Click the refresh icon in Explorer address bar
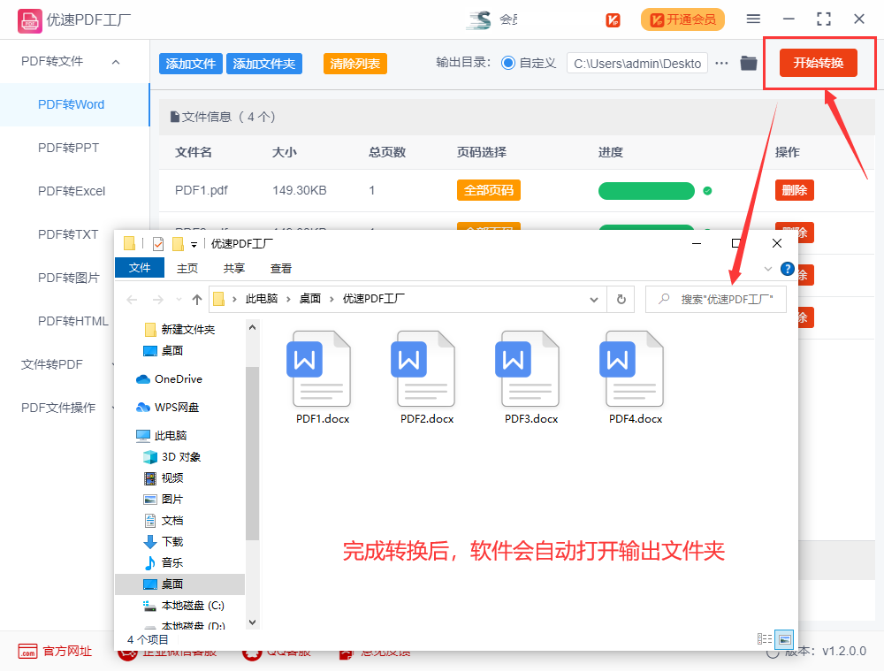Image resolution: width=884 pixels, height=672 pixels. 621,299
